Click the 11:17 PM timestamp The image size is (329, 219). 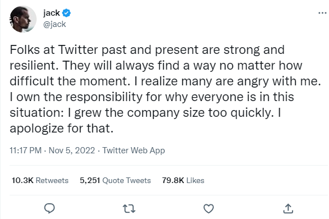26,150
